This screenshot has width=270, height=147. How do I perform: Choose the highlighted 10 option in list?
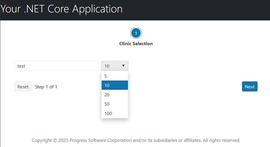pos(115,85)
